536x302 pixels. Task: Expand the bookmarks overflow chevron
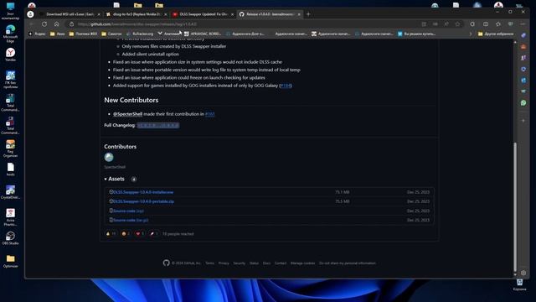point(471,34)
